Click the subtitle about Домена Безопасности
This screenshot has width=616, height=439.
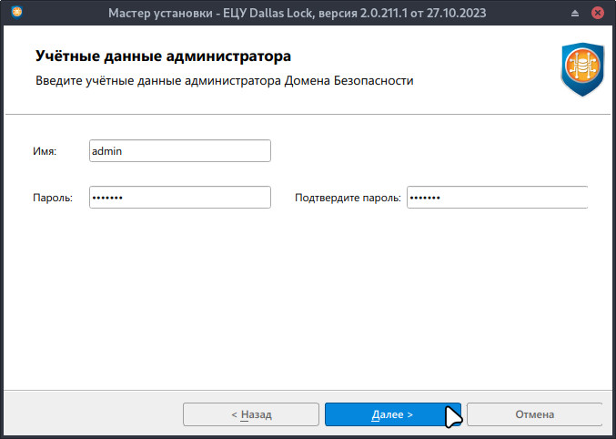pyautogui.click(x=224, y=81)
